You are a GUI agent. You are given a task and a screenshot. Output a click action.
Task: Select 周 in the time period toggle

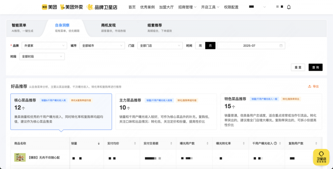200,45
